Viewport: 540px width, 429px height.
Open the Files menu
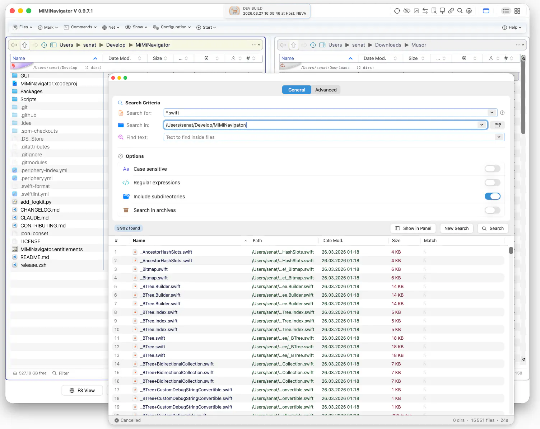[23, 27]
